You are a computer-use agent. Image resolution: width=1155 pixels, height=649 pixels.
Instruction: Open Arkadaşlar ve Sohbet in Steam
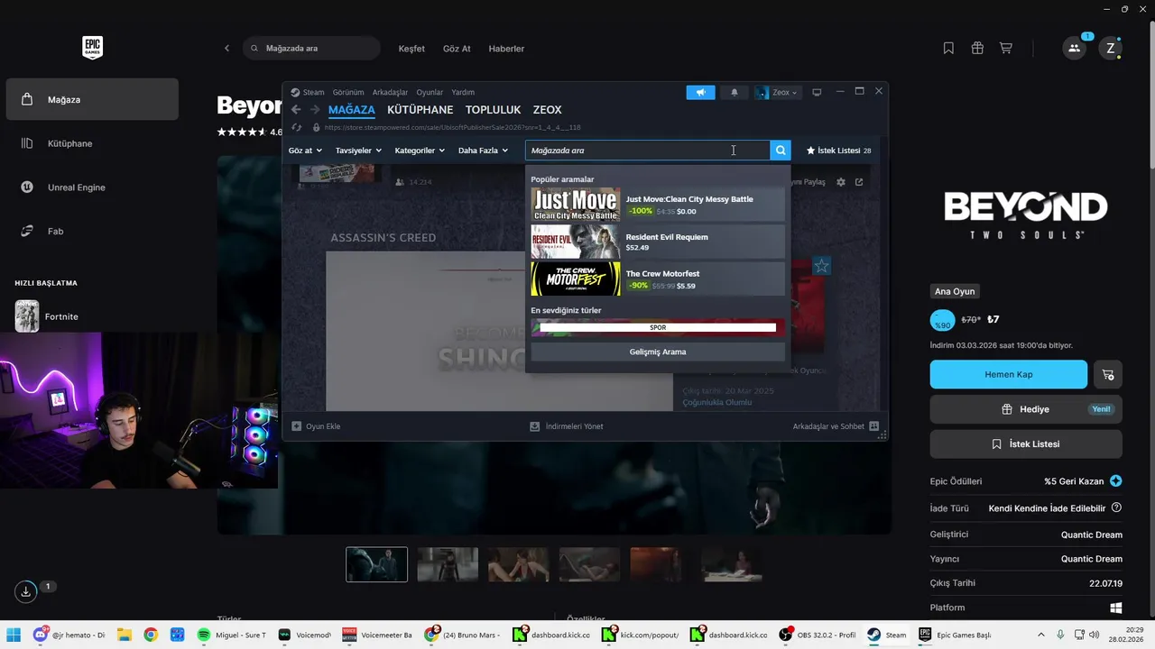pyautogui.click(x=836, y=426)
